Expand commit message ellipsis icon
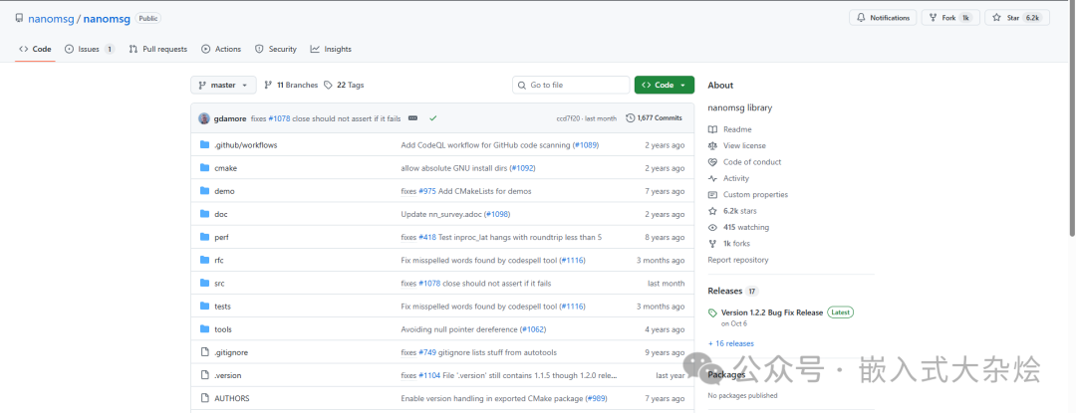 [x=412, y=118]
